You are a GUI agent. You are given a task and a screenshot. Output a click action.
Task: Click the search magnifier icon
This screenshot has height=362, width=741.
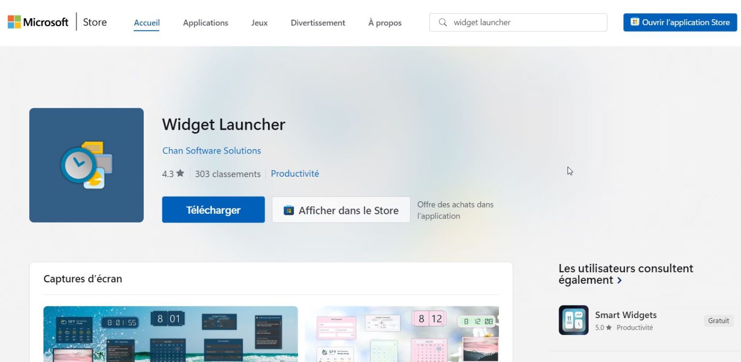click(x=442, y=22)
